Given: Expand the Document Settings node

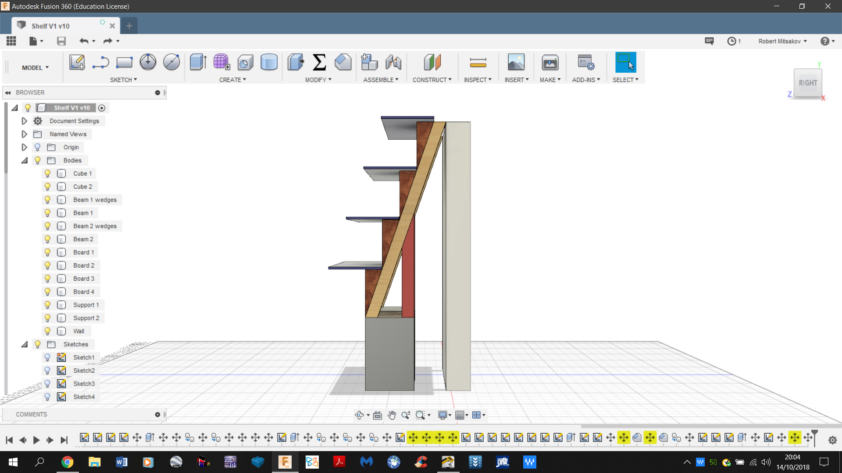Looking at the screenshot, I should pyautogui.click(x=24, y=121).
